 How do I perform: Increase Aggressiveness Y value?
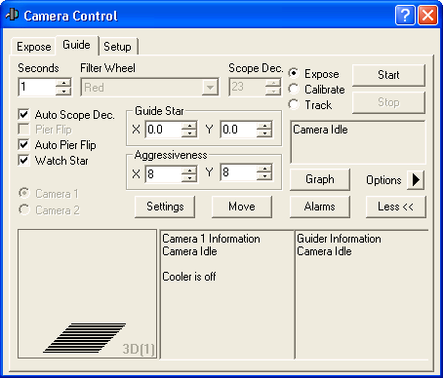264,169
